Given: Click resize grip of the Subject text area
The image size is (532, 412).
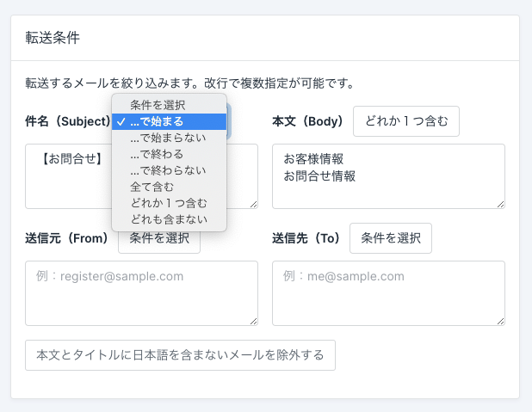Looking at the screenshot, I should [x=253, y=204].
